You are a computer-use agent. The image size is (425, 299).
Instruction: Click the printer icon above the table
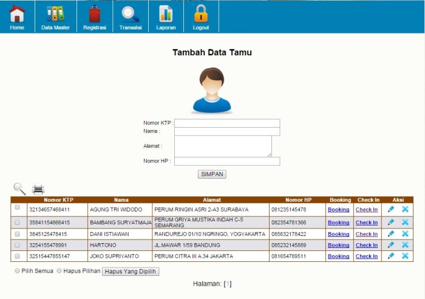38,190
